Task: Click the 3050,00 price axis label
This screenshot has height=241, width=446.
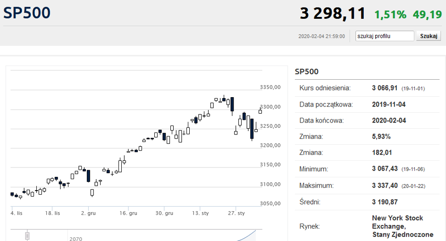Action: coord(270,203)
